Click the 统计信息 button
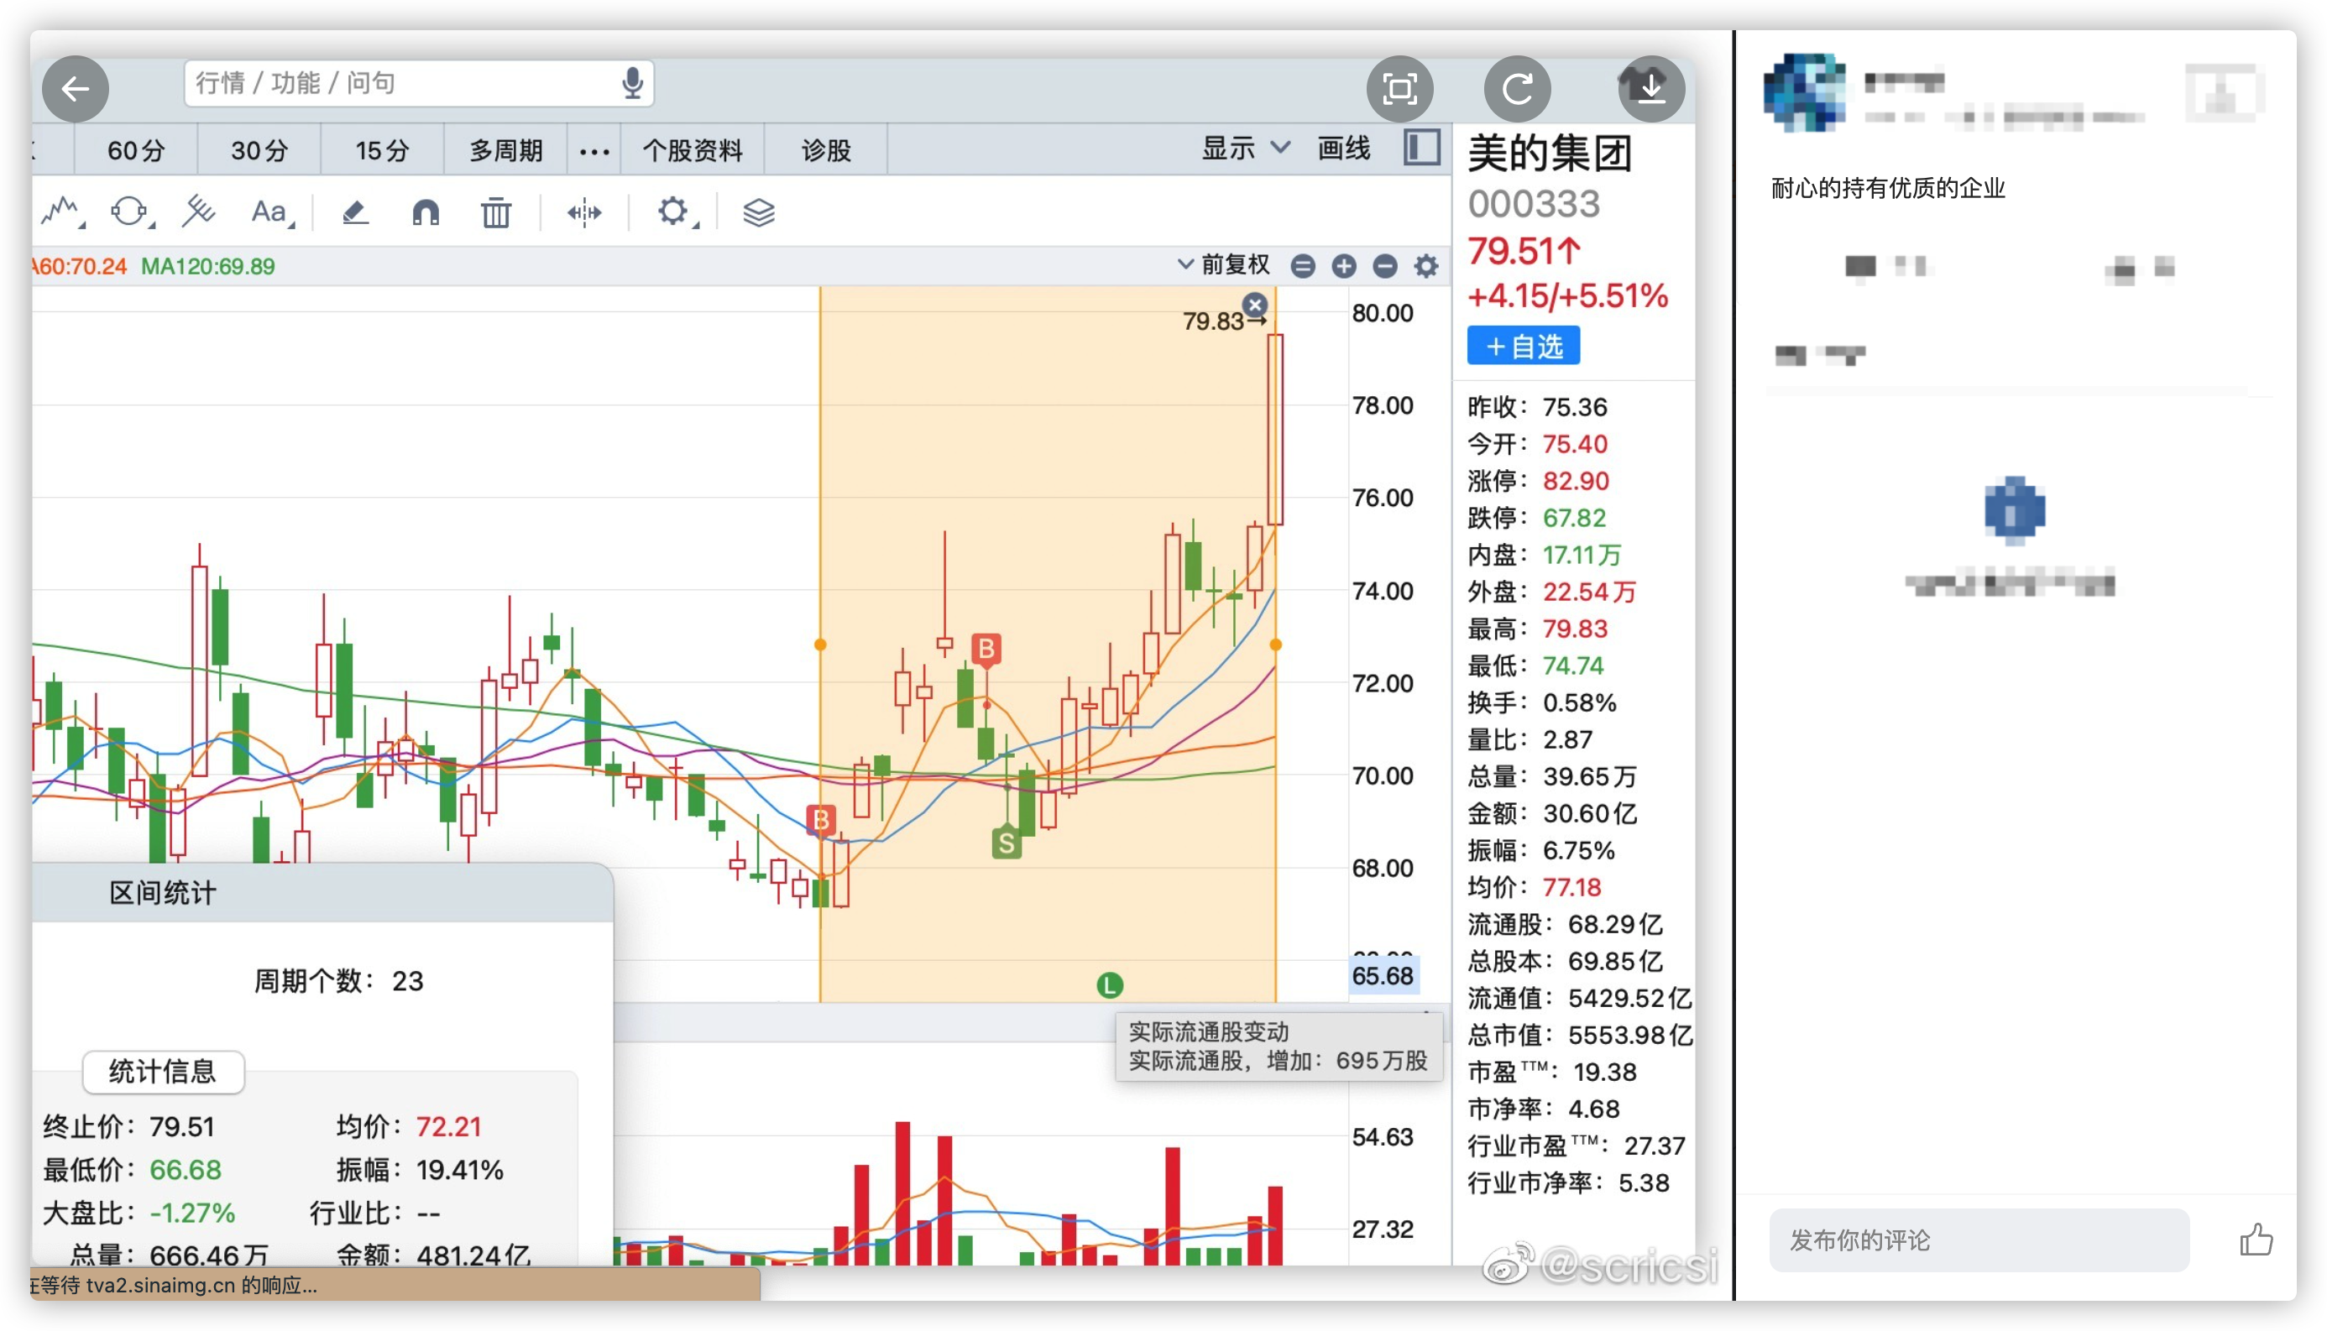The width and height of the screenshot is (2327, 1331). pyautogui.click(x=163, y=1072)
